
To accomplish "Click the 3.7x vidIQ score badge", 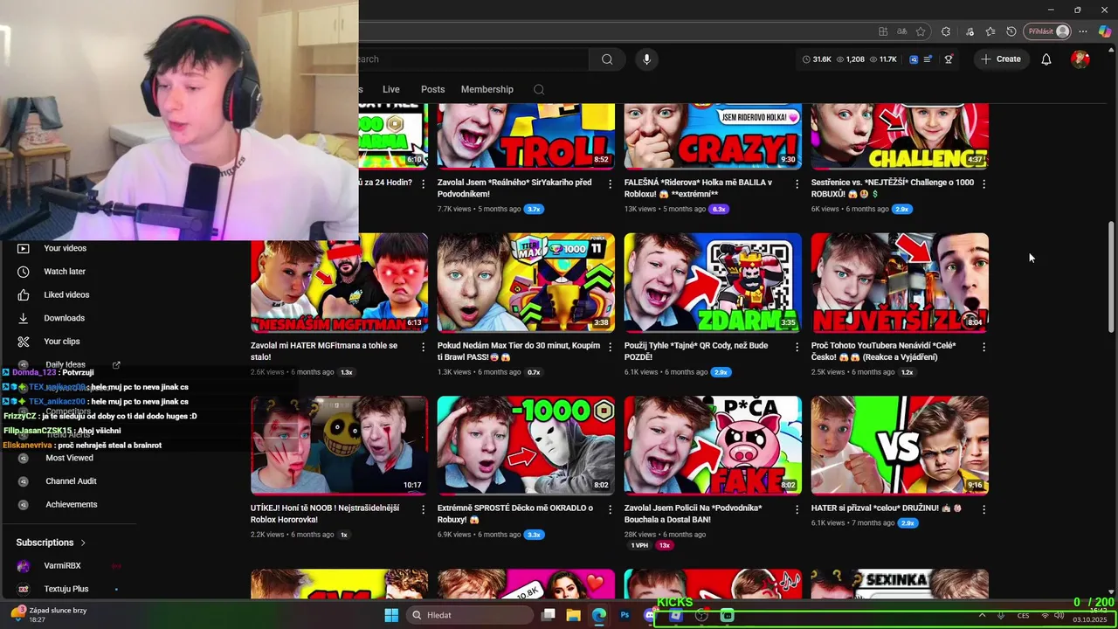I will click(x=534, y=209).
